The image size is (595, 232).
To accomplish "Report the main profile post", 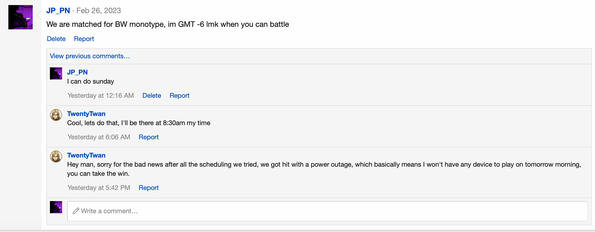I will coord(84,39).
